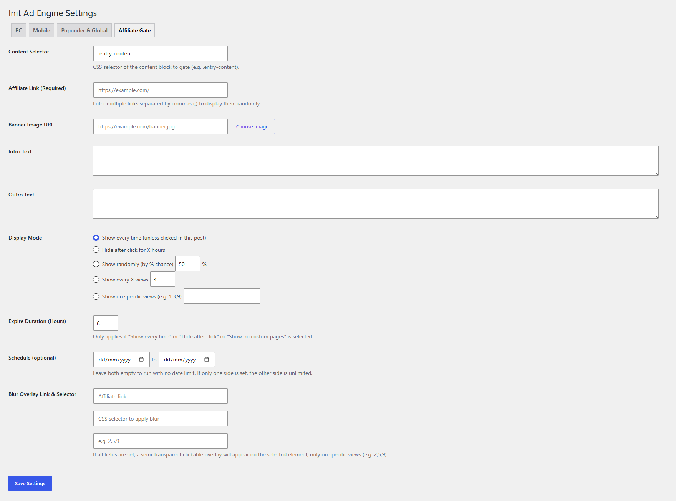Grab the Intro Text resize handle
The height and width of the screenshot is (501, 676).
coord(656,173)
